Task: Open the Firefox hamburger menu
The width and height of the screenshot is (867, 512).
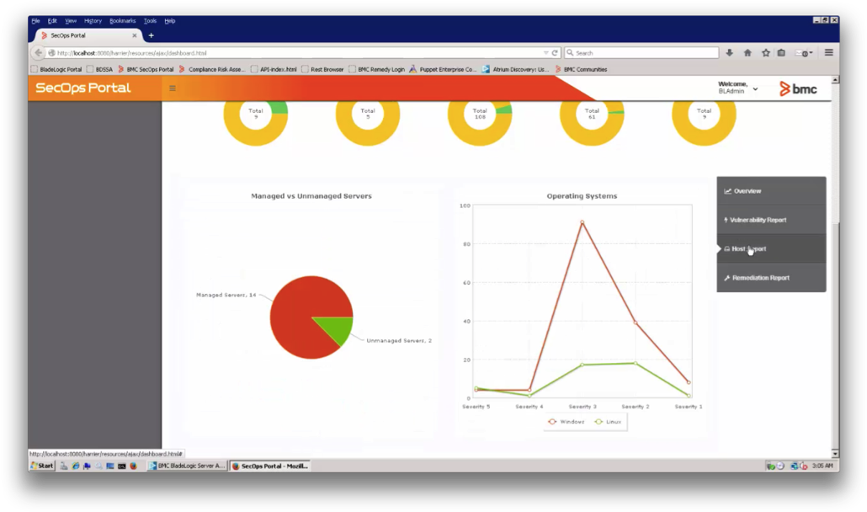Action: [829, 52]
